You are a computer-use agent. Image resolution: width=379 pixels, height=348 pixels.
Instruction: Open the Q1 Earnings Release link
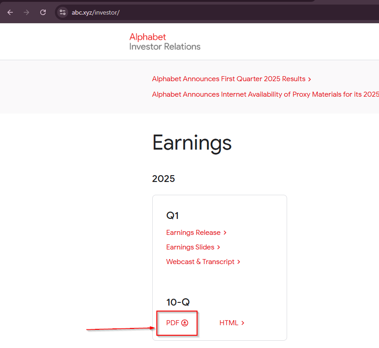[x=193, y=233]
